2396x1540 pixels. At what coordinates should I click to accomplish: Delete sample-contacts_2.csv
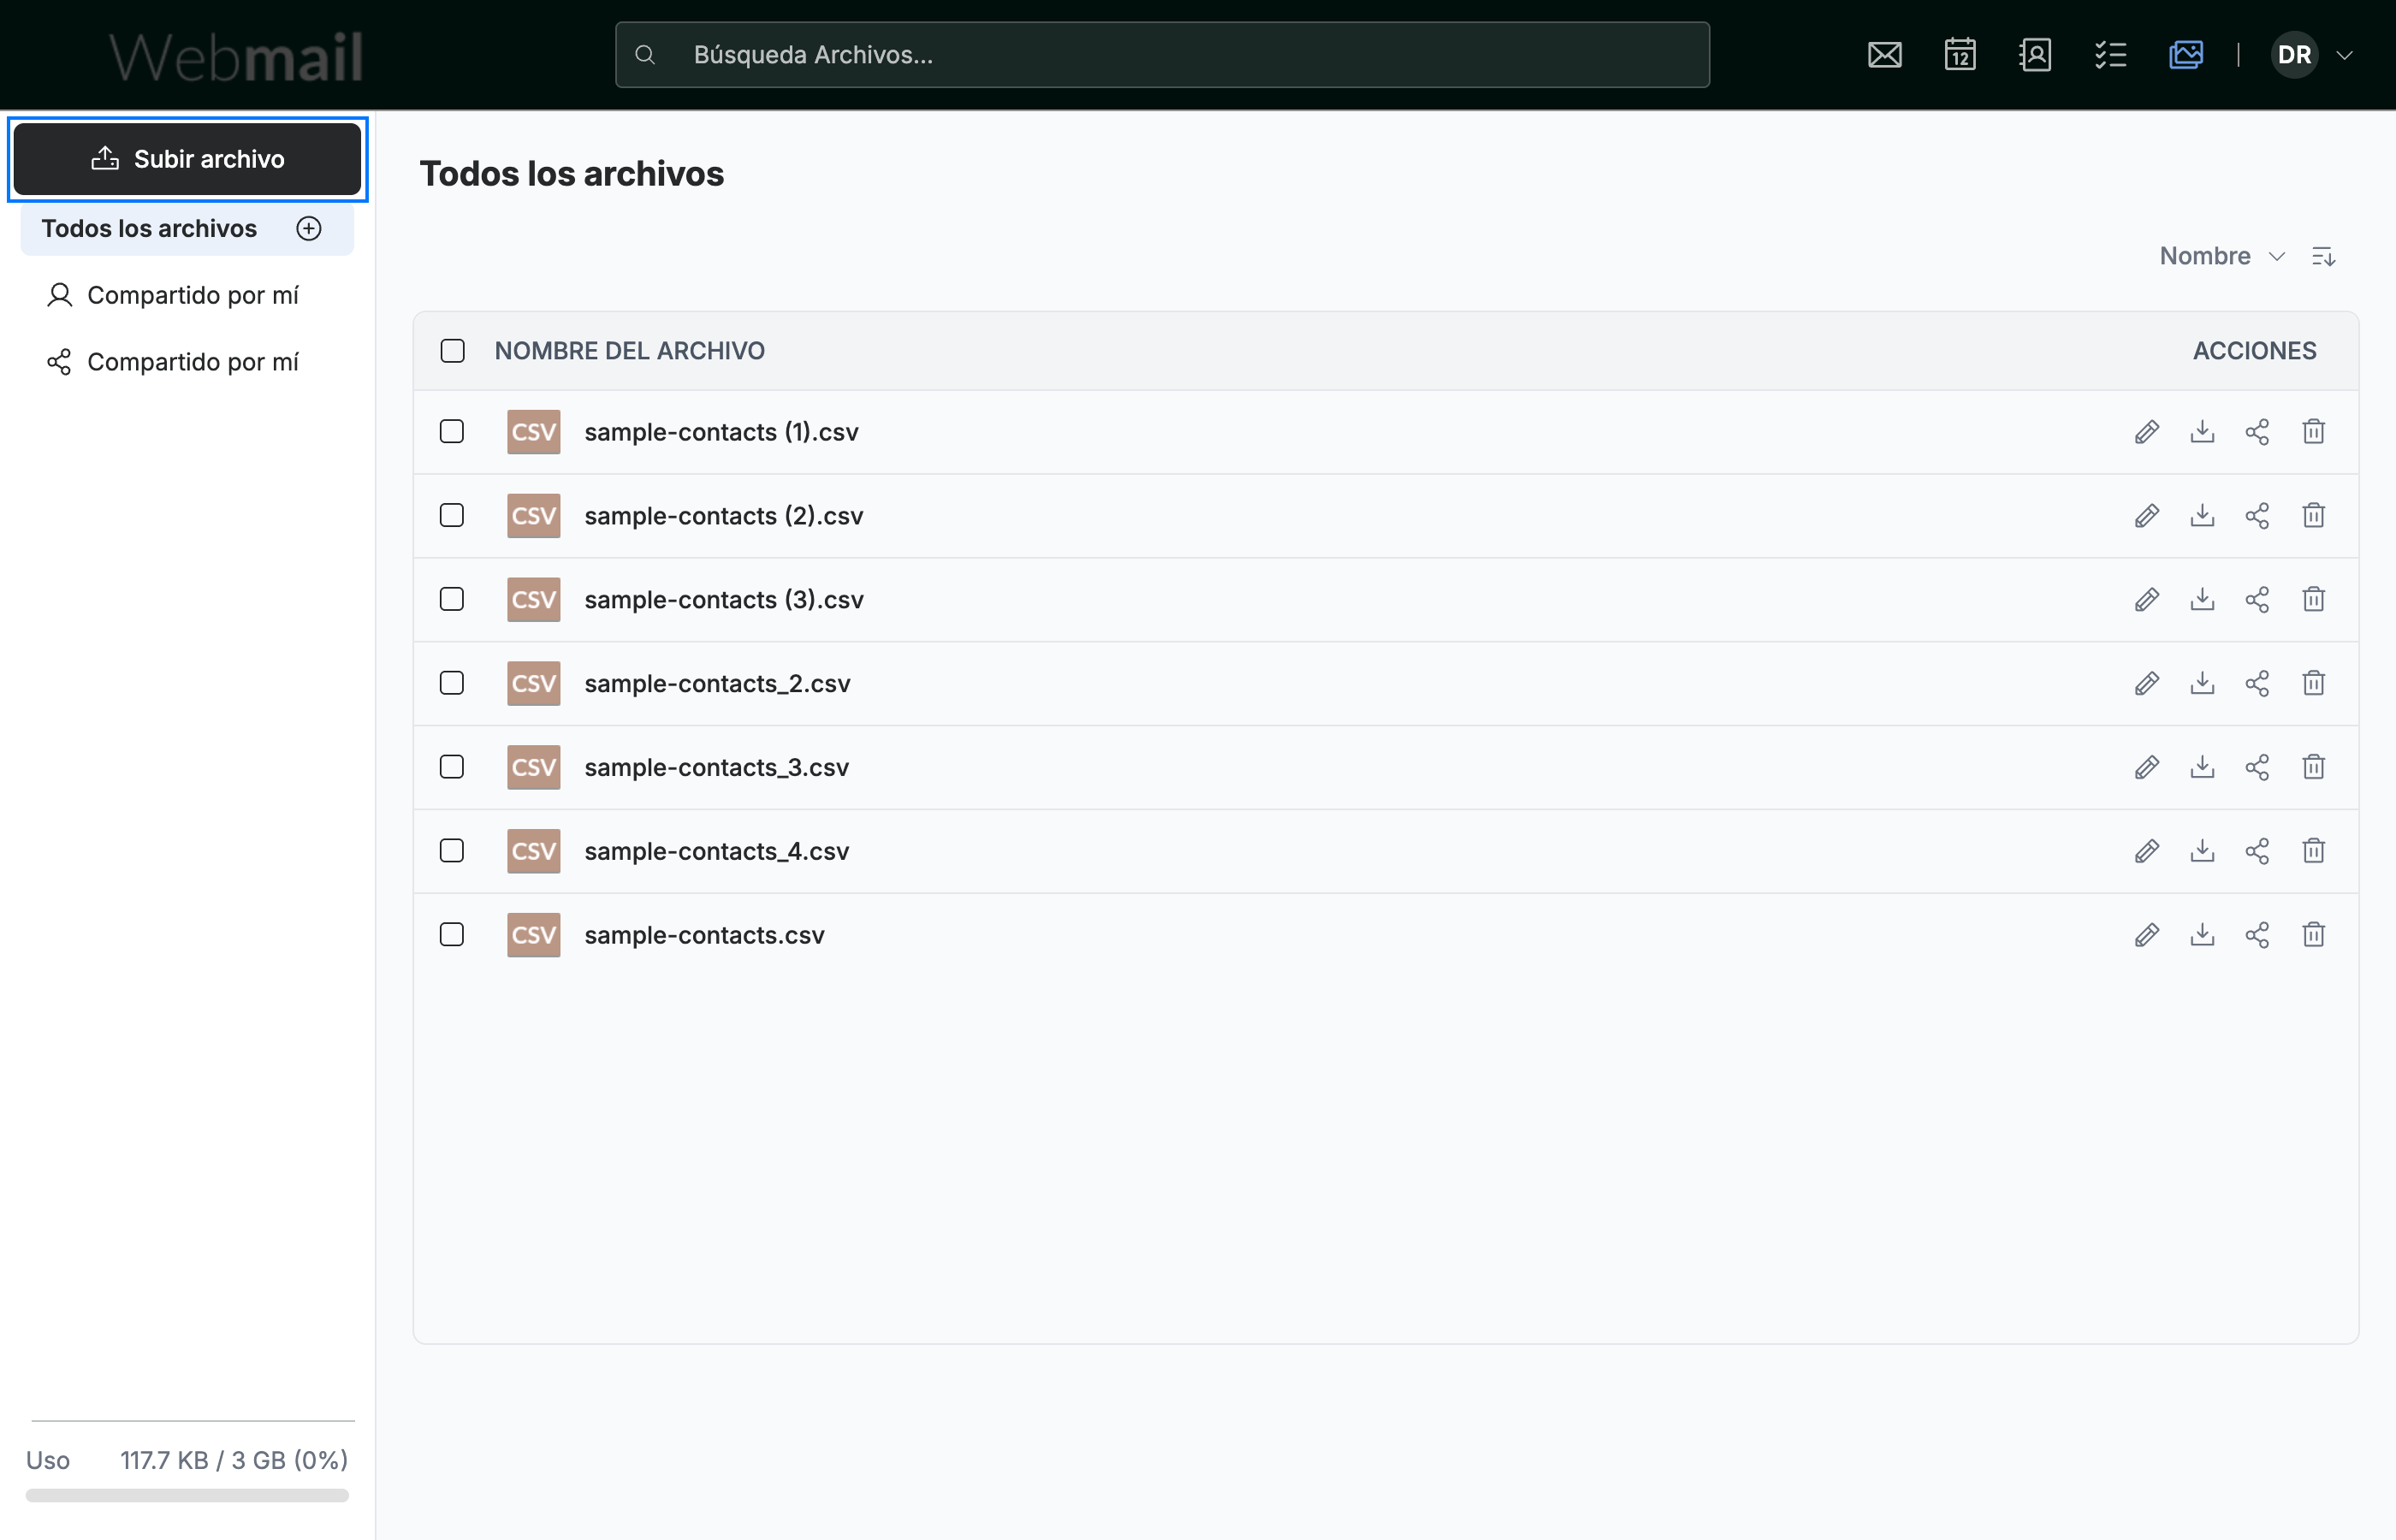pos(2313,684)
